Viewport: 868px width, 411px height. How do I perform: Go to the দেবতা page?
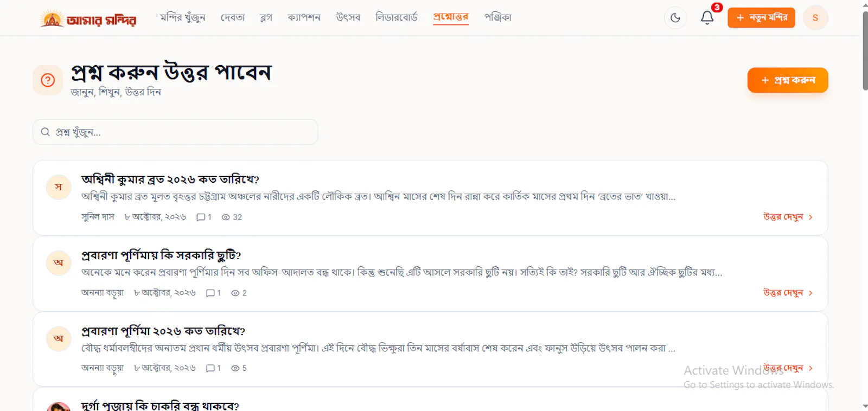pos(233,18)
